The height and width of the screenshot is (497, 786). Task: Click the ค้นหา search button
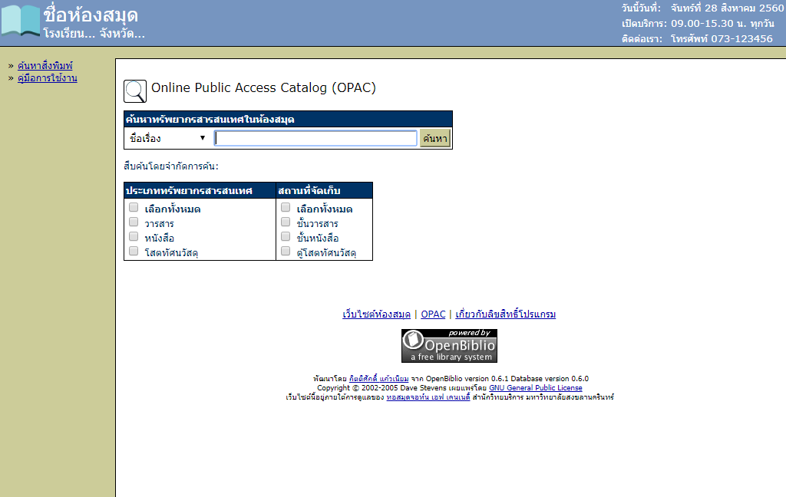click(x=435, y=138)
